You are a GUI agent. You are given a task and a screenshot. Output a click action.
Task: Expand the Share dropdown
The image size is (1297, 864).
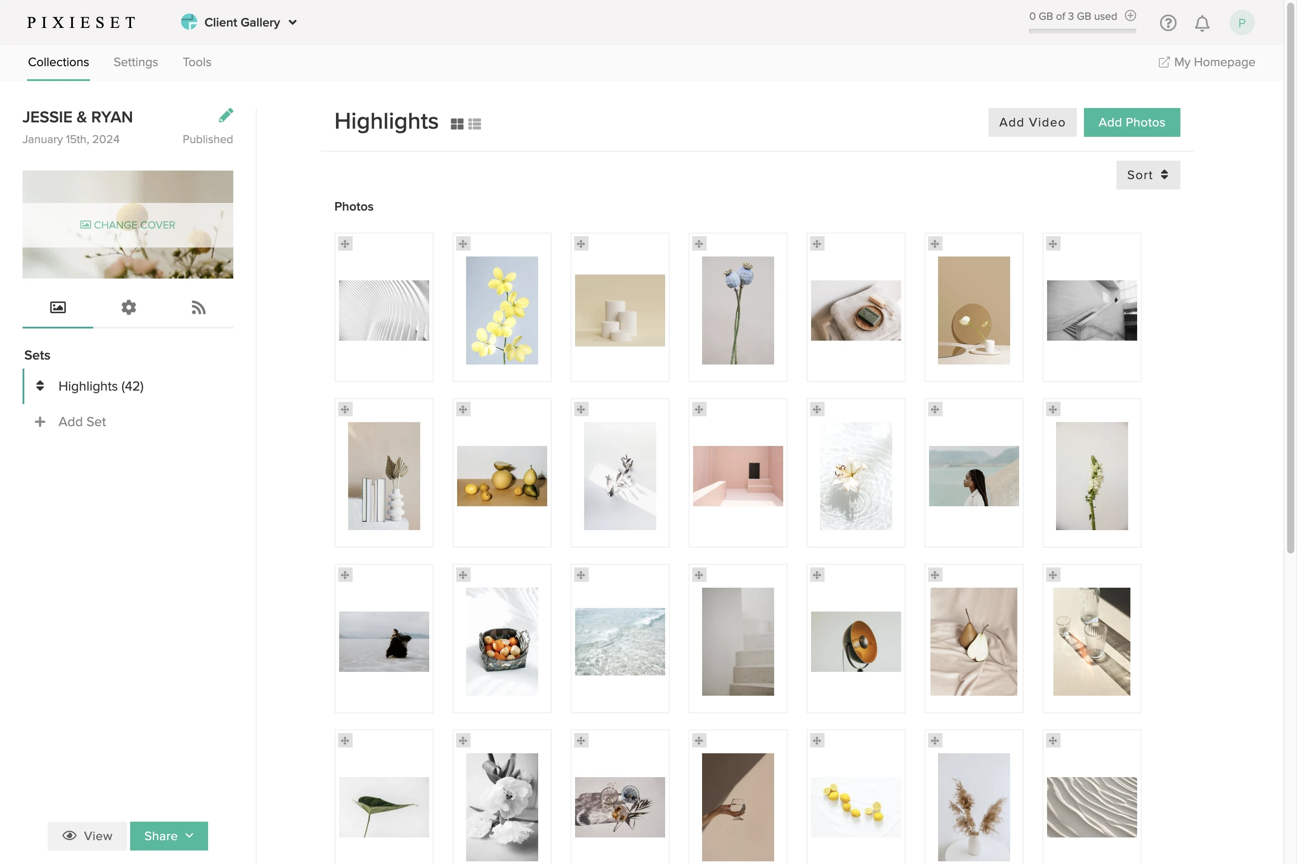(x=169, y=836)
